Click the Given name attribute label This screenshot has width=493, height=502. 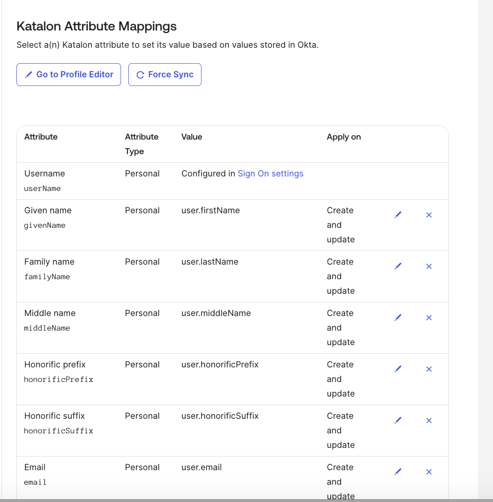point(48,211)
